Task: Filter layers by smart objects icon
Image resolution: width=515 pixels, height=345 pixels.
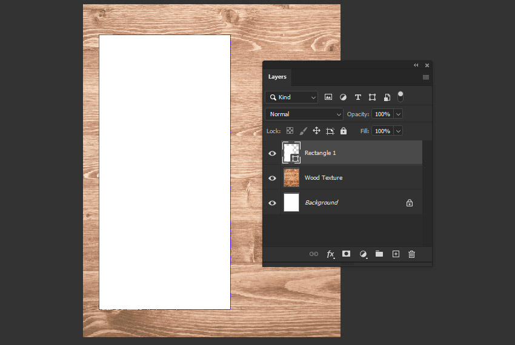Action: [387, 97]
